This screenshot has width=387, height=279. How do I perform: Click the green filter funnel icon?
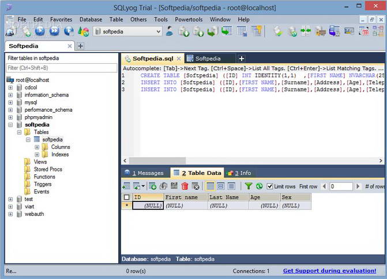coord(248,186)
